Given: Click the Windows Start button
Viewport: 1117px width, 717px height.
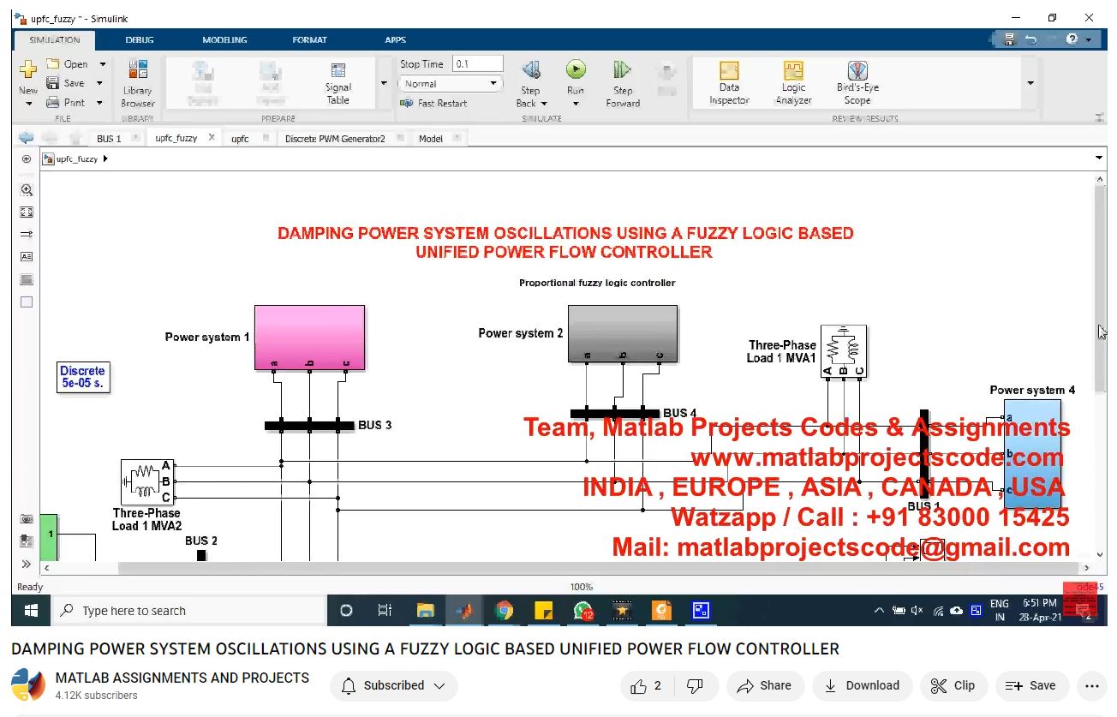Looking at the screenshot, I should click(x=31, y=611).
